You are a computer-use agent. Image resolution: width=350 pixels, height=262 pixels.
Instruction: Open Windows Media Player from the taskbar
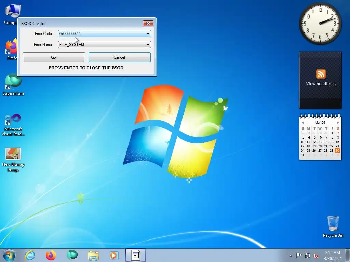[114, 255]
